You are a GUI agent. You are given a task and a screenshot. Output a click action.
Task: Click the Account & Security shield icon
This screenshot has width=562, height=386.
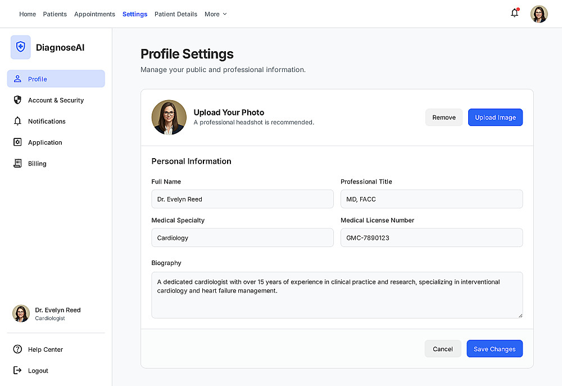point(17,100)
